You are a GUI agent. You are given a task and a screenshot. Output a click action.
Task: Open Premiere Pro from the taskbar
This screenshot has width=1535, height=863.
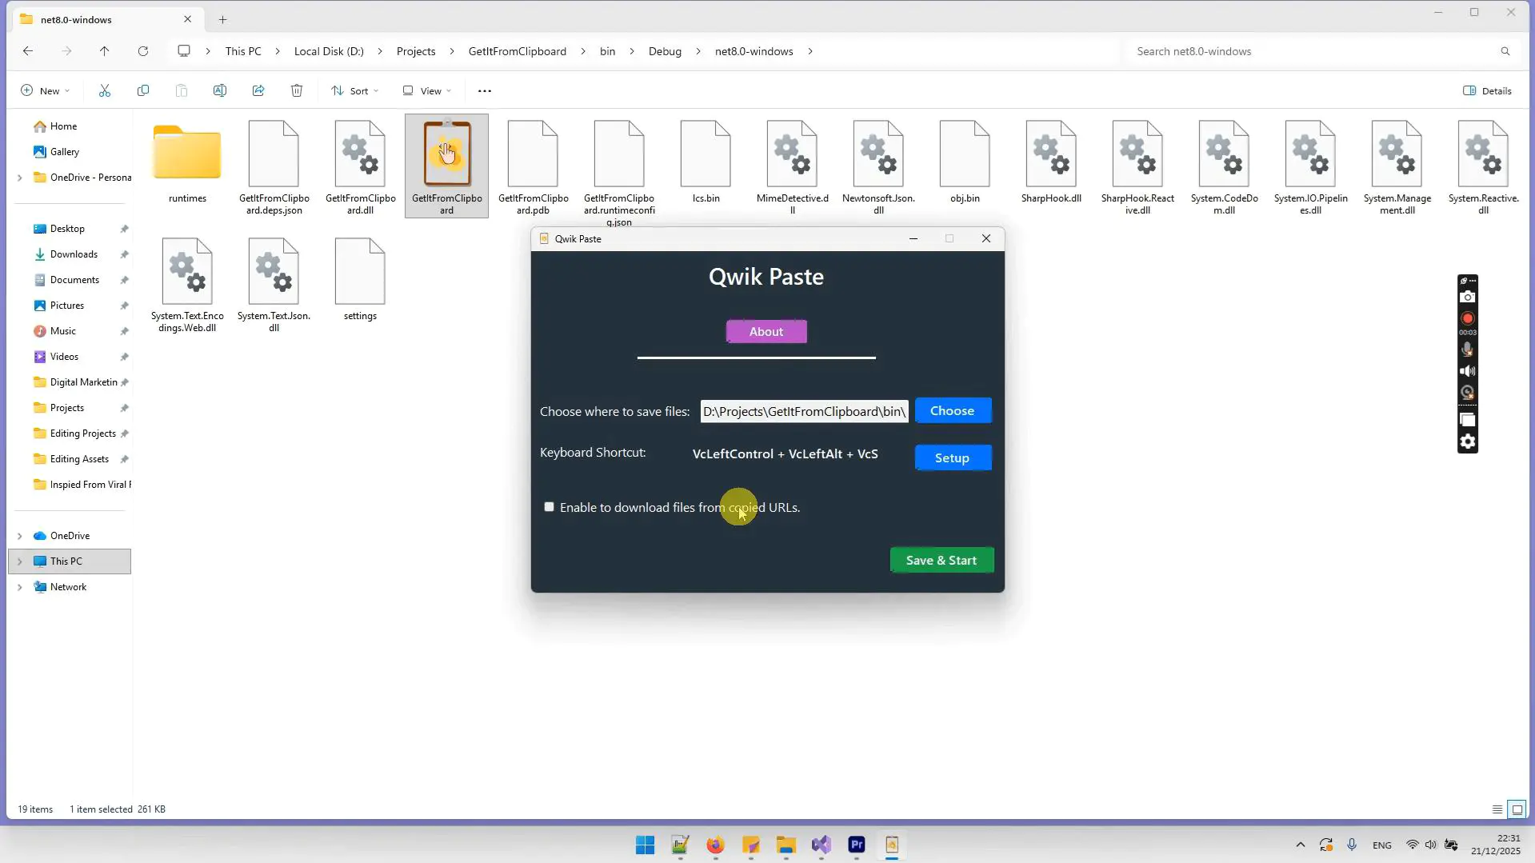856,845
